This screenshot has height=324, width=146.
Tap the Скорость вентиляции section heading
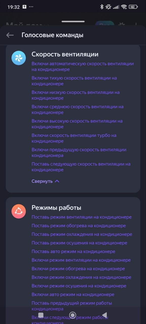(x=65, y=54)
